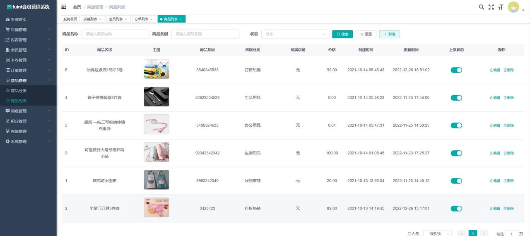
Task: Close the 会员列表 tab
Action: pos(126,19)
